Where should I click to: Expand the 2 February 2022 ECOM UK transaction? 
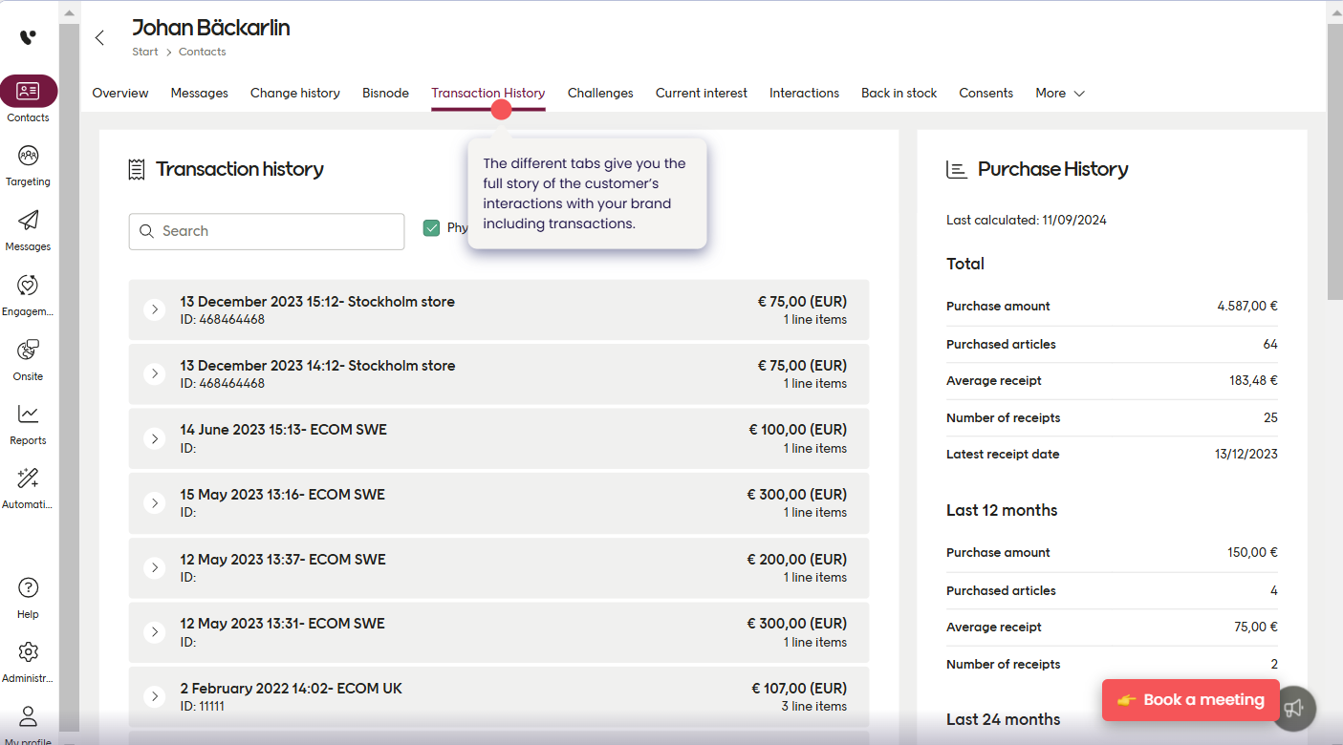tap(155, 696)
